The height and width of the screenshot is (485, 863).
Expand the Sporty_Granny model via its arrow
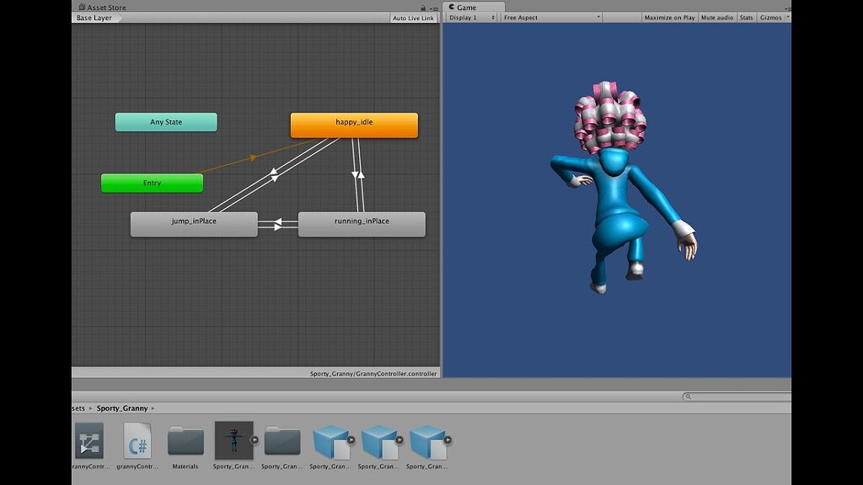click(x=255, y=440)
